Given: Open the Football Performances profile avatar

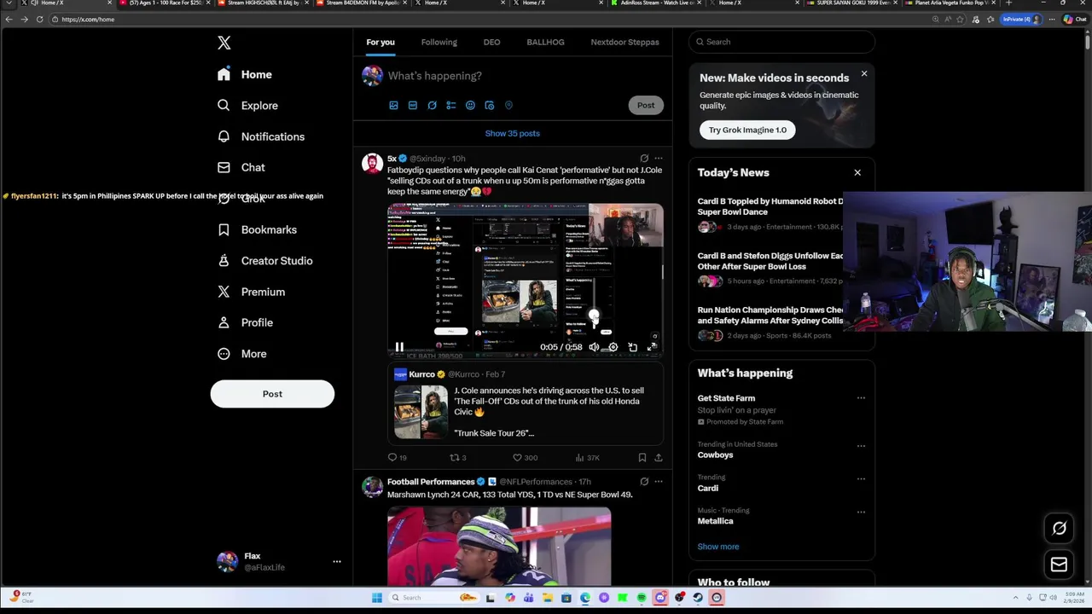Looking at the screenshot, I should coord(372,487).
